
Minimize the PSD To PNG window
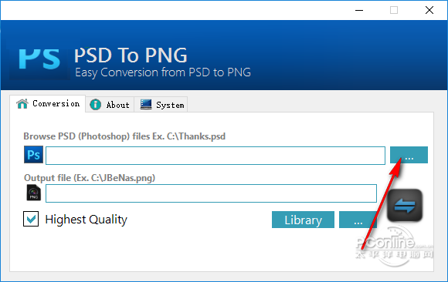click(x=359, y=10)
